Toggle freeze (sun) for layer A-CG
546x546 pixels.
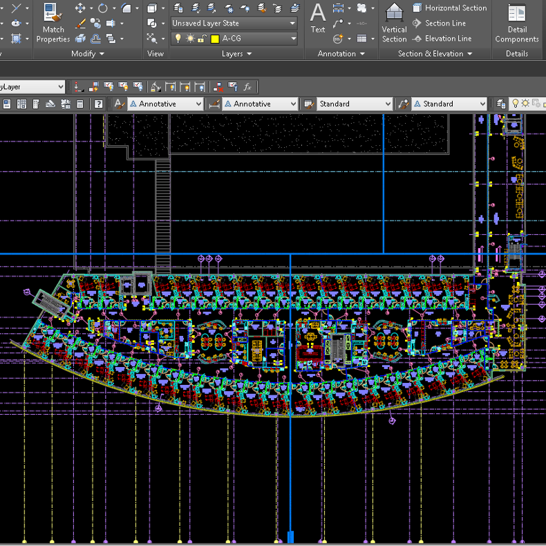[x=190, y=39]
